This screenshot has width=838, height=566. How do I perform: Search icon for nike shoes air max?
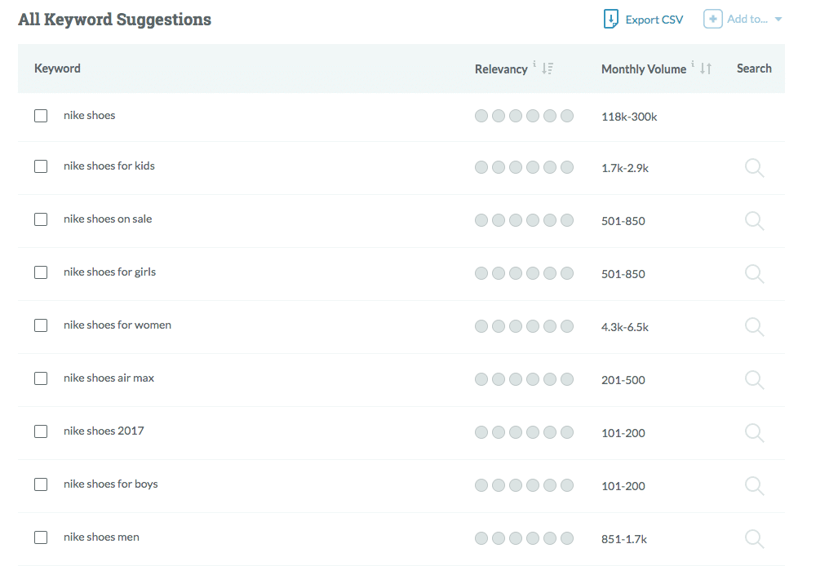pos(754,380)
